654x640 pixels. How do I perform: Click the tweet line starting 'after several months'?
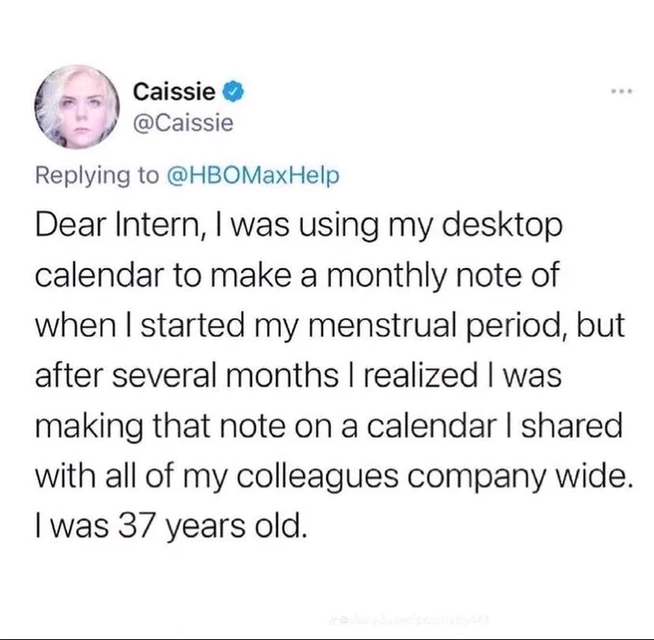point(298,376)
